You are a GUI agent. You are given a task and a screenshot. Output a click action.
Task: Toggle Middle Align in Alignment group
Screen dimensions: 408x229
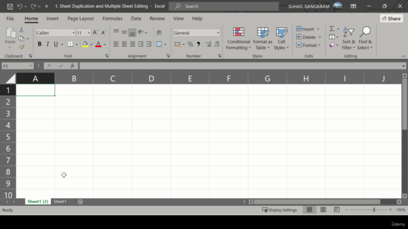pos(124,32)
